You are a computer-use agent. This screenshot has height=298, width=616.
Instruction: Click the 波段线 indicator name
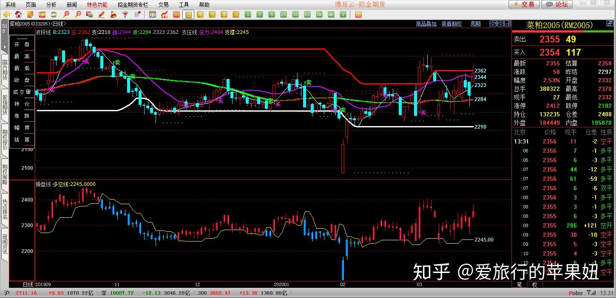point(43,32)
